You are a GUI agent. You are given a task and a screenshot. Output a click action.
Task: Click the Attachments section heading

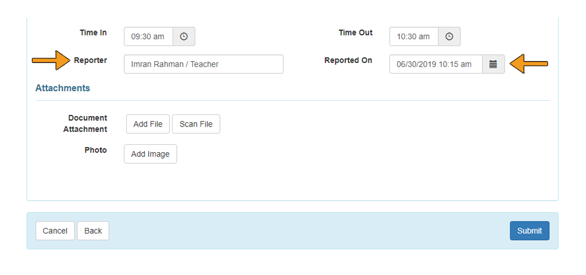click(x=62, y=88)
